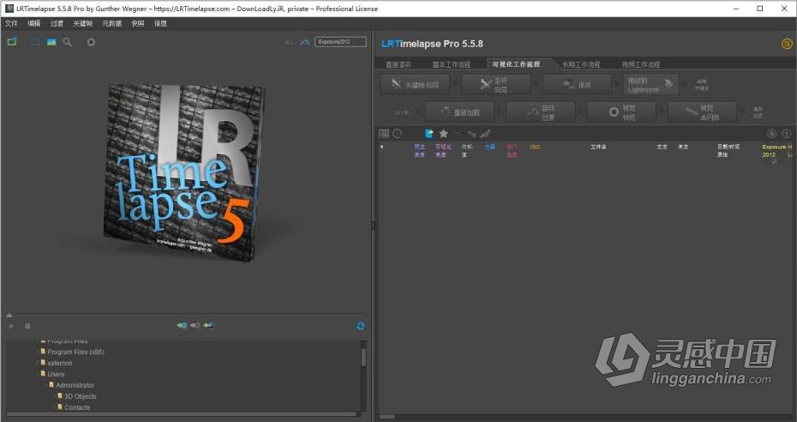Viewport: 797px width, 422px height.
Task: Click the 自动过渡 button
Action: [x=541, y=112]
